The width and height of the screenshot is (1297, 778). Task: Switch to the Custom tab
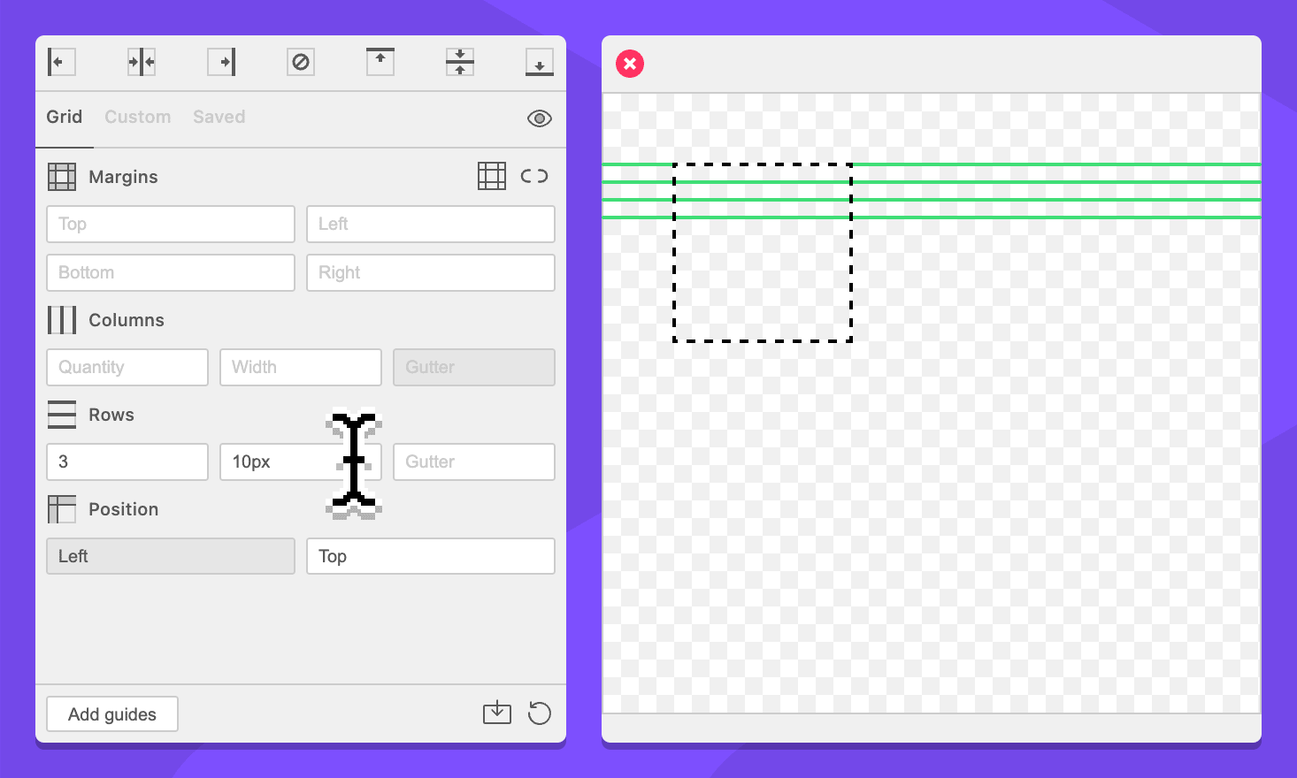(x=137, y=117)
